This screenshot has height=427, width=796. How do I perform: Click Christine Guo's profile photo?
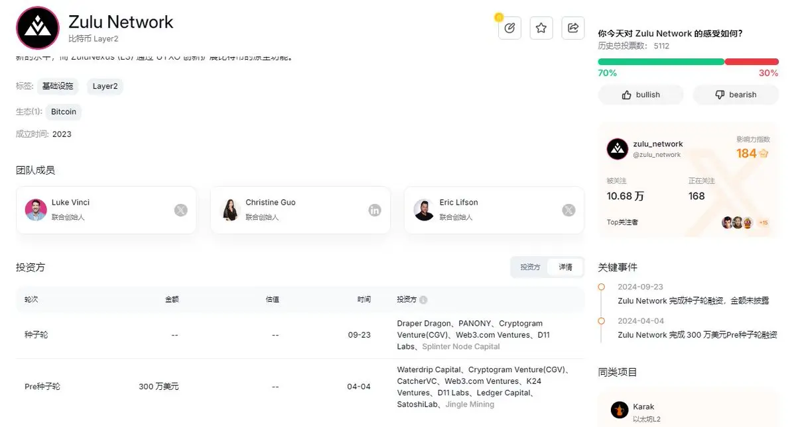230,210
